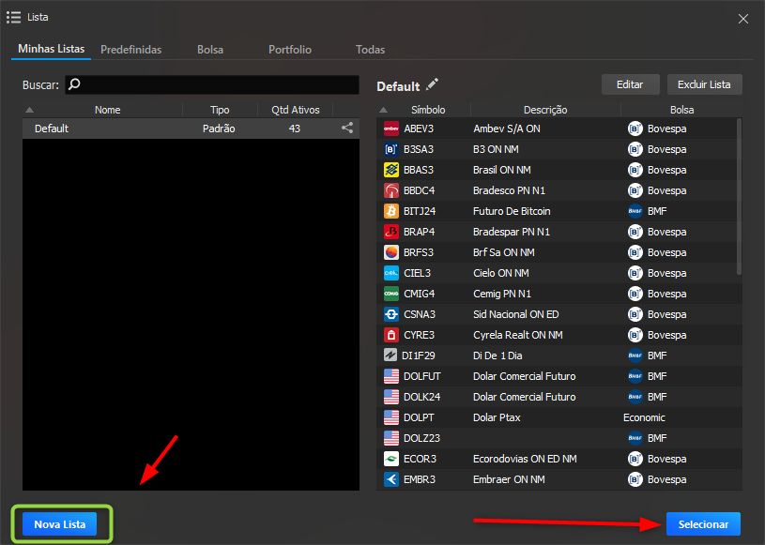Click the Selecionar button
This screenshot has height=545, width=765.
(x=704, y=524)
